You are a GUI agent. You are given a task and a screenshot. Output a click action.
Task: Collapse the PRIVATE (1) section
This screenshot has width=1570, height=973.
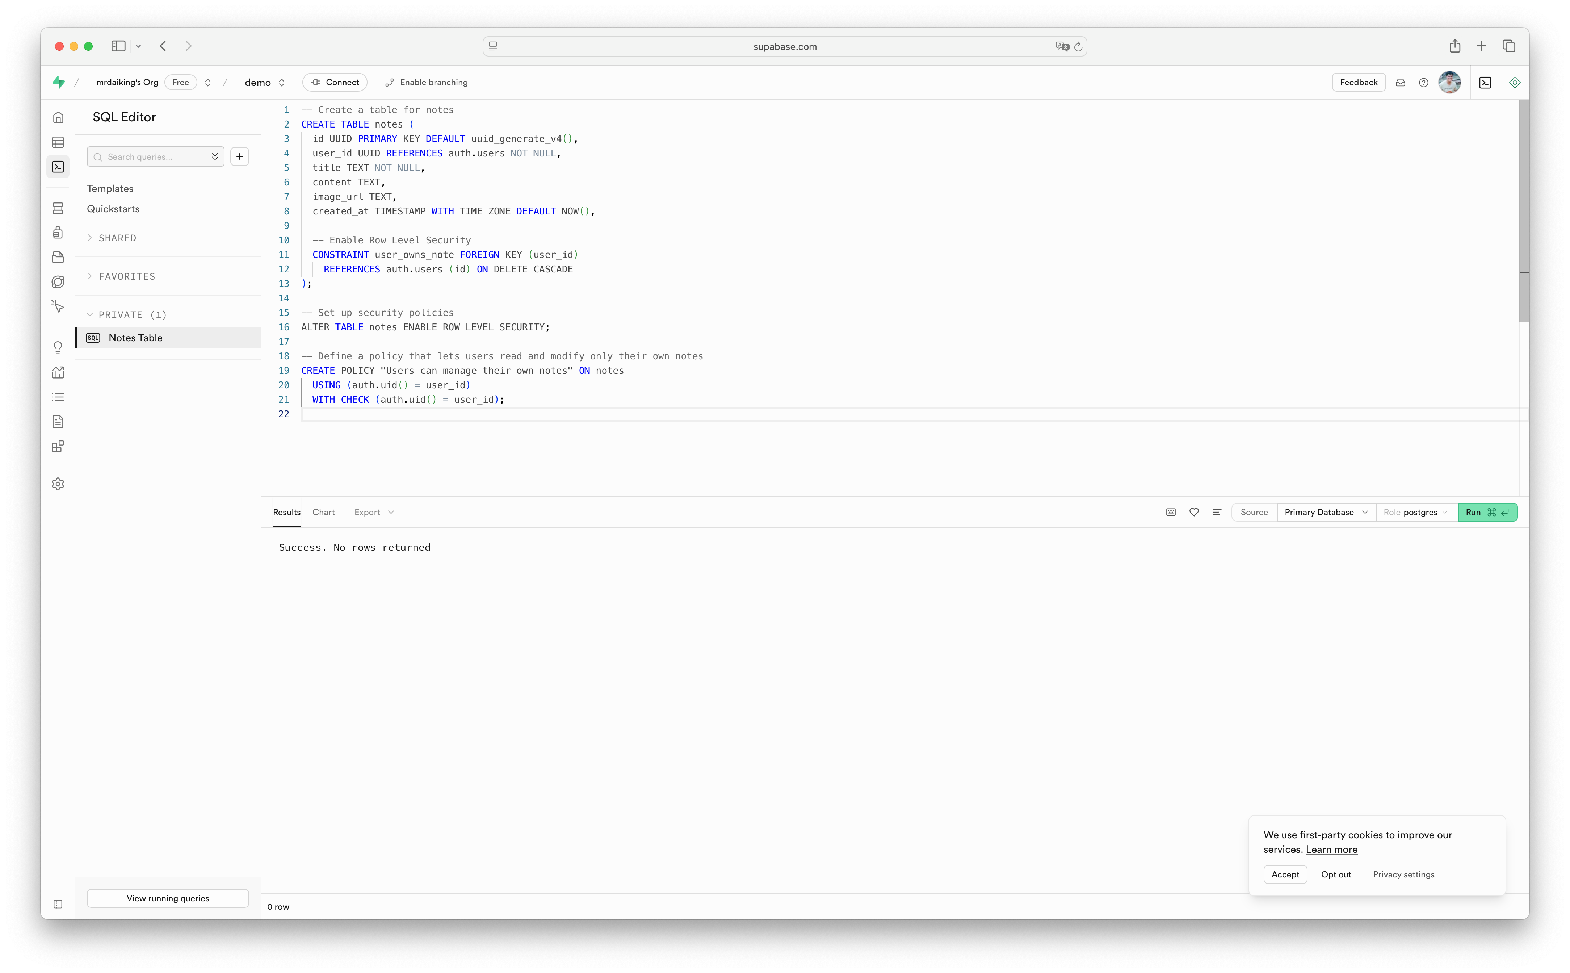(127, 315)
